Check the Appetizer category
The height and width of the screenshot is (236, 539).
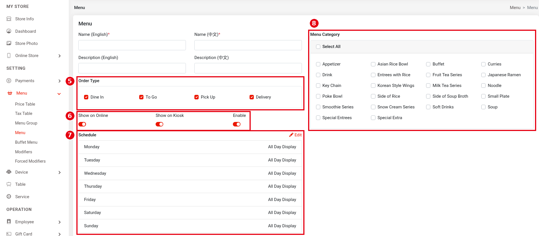tap(318, 64)
